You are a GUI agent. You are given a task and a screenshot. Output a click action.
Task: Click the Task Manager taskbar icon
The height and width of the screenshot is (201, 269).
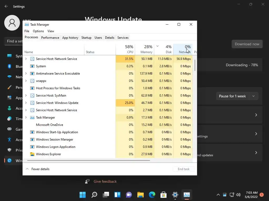(187, 195)
